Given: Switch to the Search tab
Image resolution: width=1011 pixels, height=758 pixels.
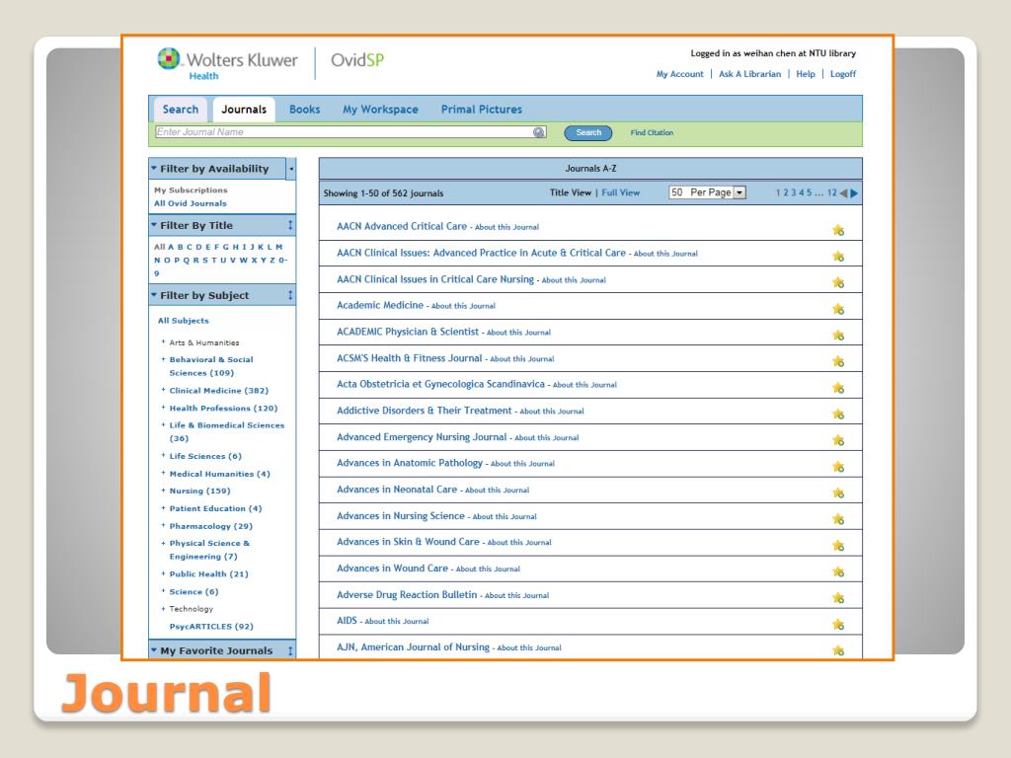Looking at the screenshot, I should pyautogui.click(x=181, y=110).
